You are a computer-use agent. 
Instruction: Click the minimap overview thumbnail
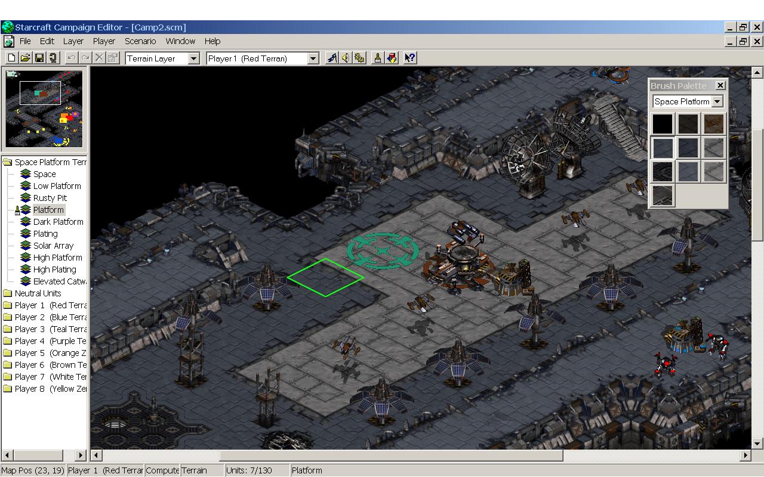click(44, 109)
